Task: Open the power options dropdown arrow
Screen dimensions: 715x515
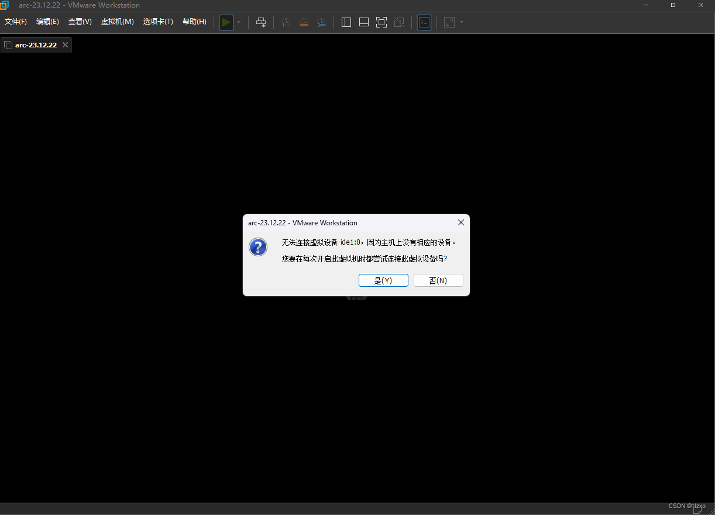Action: click(239, 22)
